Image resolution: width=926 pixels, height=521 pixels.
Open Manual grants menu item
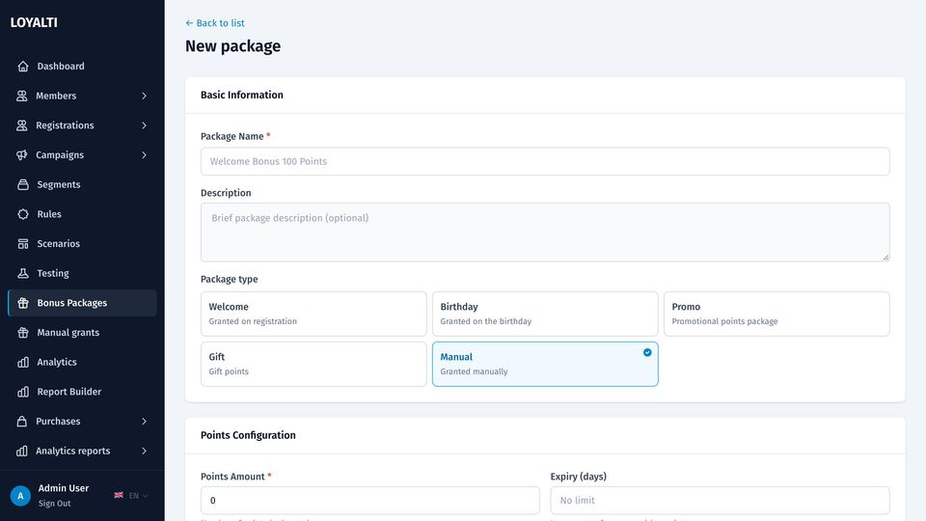tap(82, 333)
